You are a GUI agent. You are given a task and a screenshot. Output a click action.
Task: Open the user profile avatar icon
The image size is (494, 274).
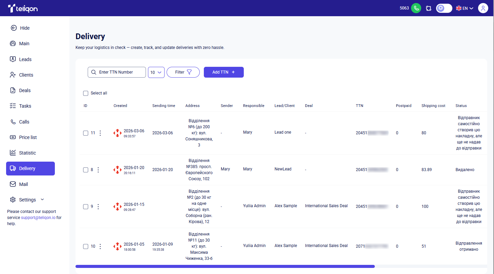483,8
